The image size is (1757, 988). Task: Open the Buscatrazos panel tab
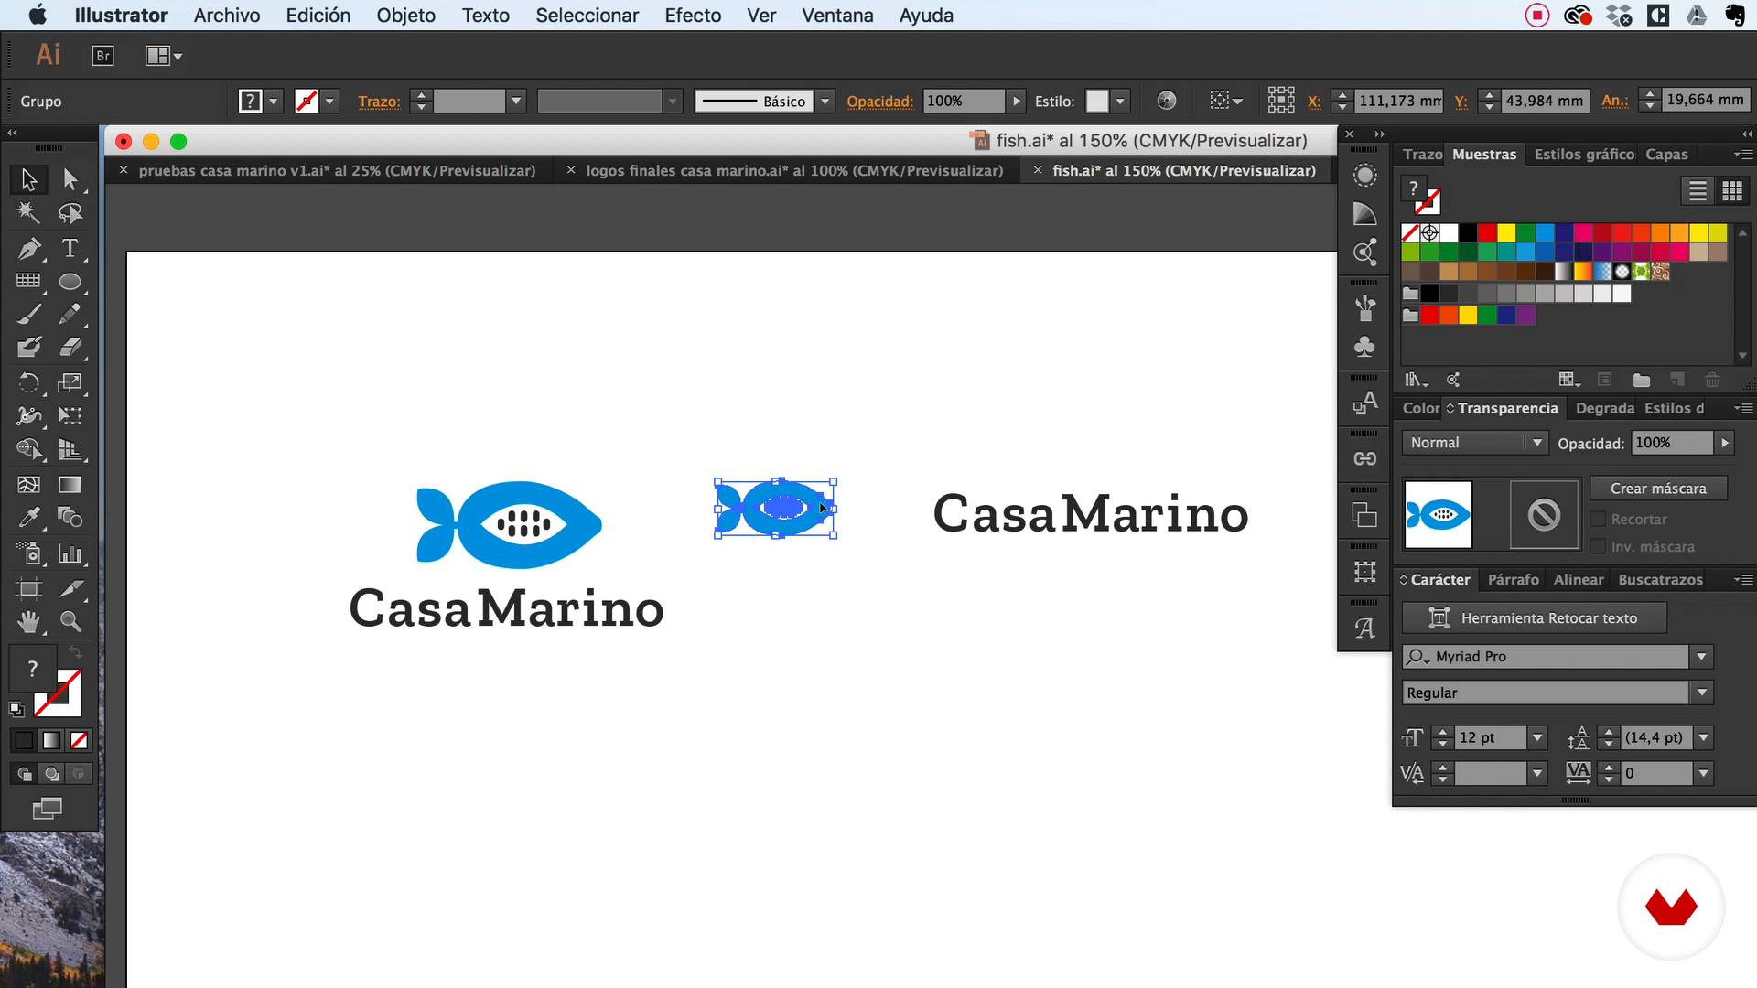(x=1660, y=579)
